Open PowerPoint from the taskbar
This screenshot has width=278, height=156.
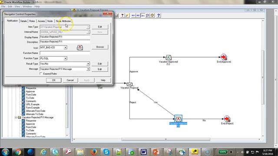point(156,152)
